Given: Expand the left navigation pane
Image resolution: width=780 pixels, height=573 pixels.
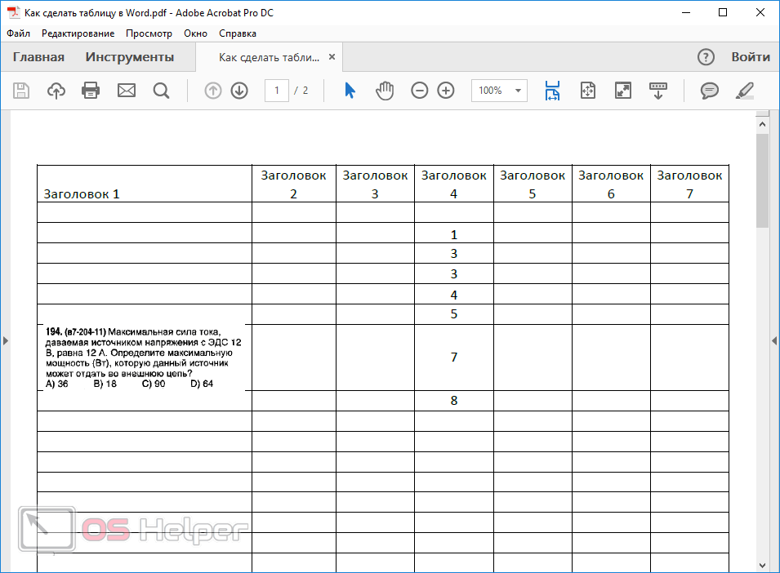Looking at the screenshot, I should (x=5, y=340).
